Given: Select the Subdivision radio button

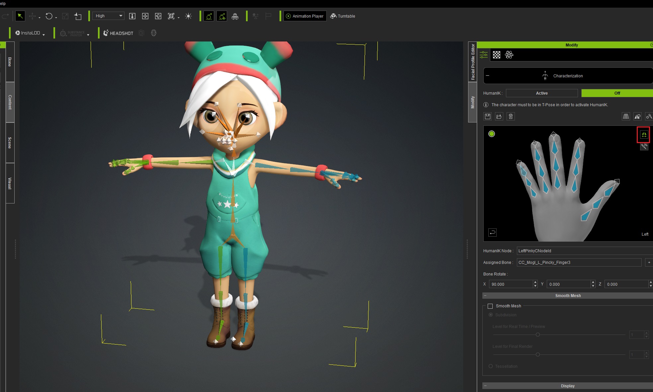Looking at the screenshot, I should (x=490, y=315).
